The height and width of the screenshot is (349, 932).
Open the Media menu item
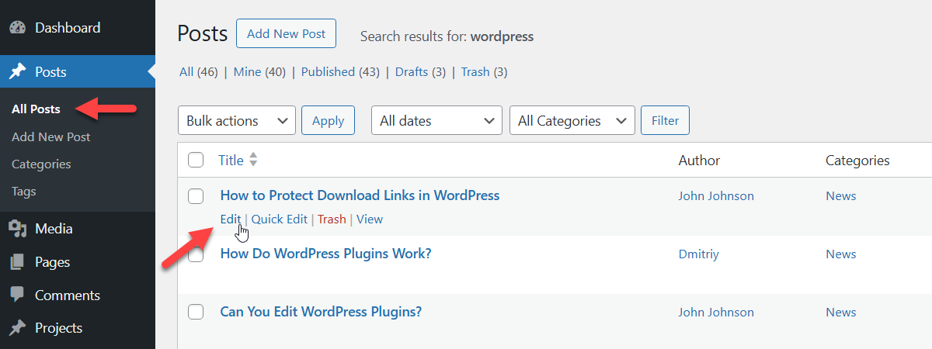pos(78,229)
